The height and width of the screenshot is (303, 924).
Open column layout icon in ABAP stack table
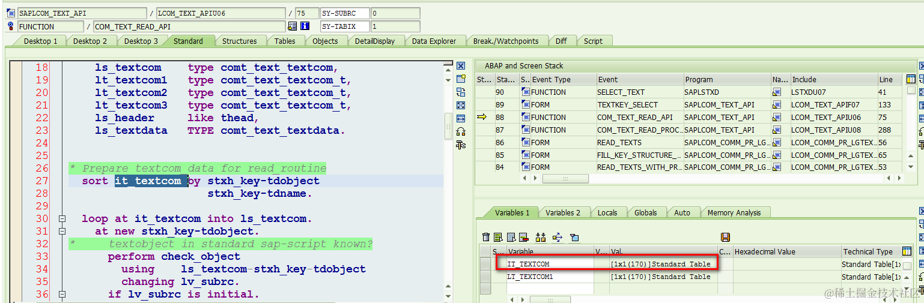[911, 79]
